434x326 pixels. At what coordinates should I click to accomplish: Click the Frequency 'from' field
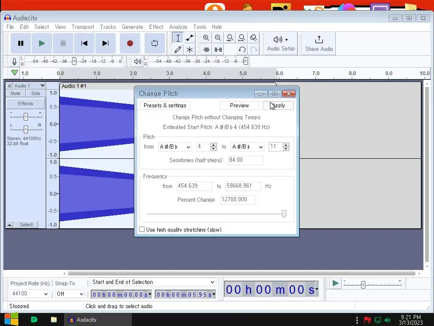(194, 186)
